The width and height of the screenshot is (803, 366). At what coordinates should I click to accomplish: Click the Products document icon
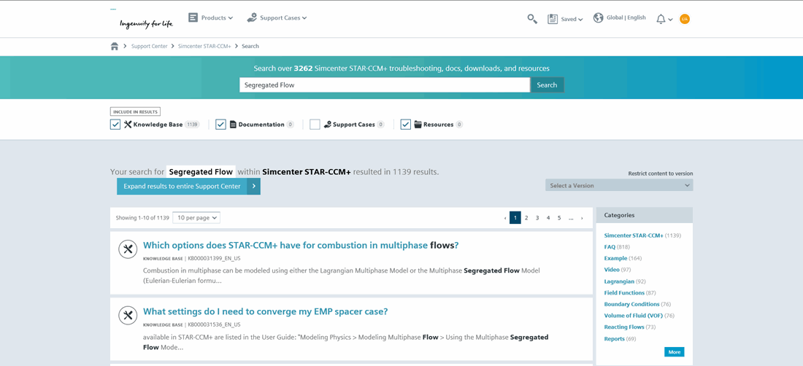click(193, 18)
